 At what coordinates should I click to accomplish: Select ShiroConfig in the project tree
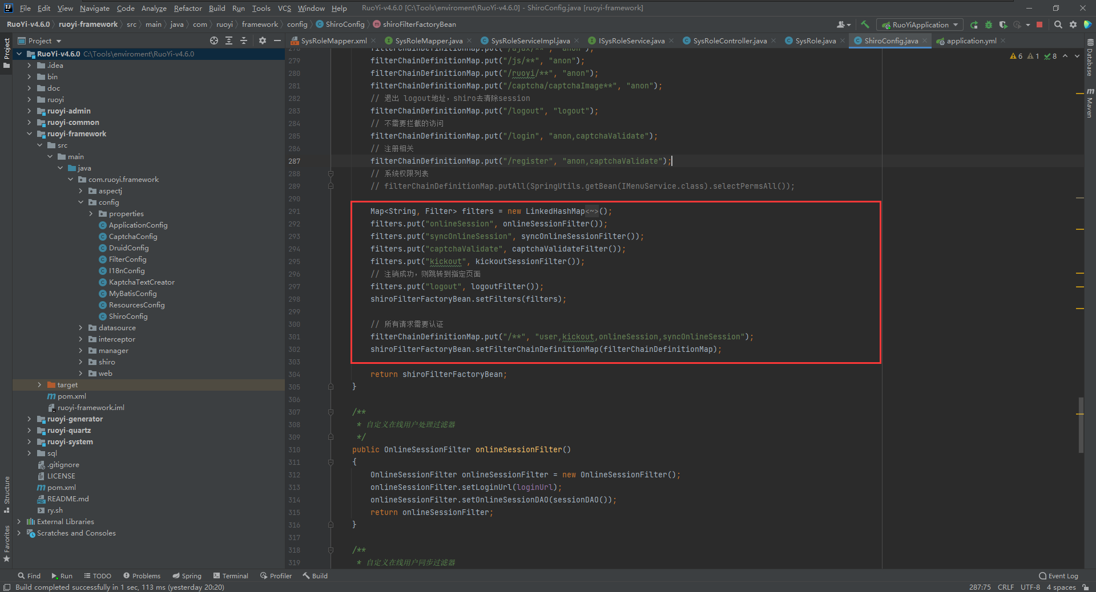click(x=128, y=316)
